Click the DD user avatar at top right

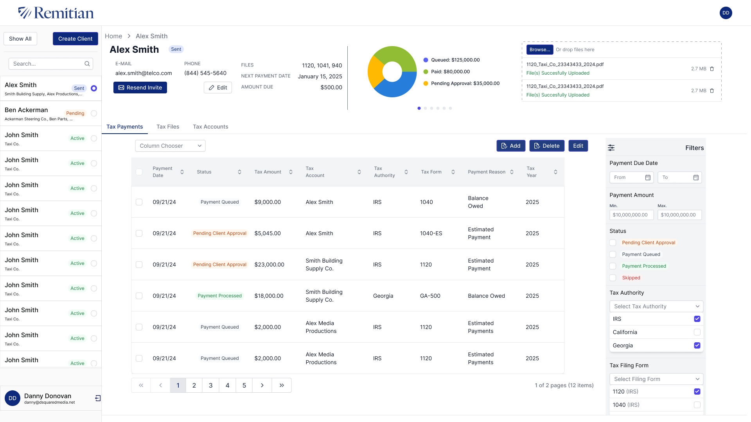726,13
